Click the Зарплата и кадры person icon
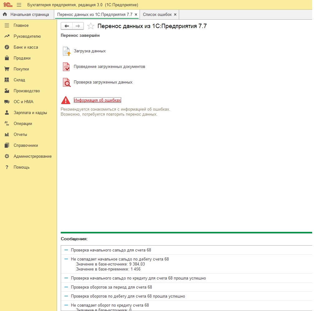Image resolution: width=314 pixels, height=311 pixels. click(x=7, y=112)
